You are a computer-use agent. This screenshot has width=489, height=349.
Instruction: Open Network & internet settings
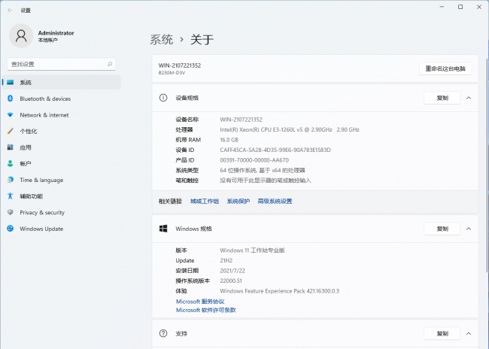[62, 115]
